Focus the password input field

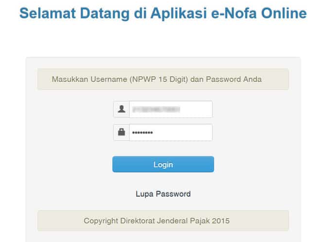coord(171,132)
